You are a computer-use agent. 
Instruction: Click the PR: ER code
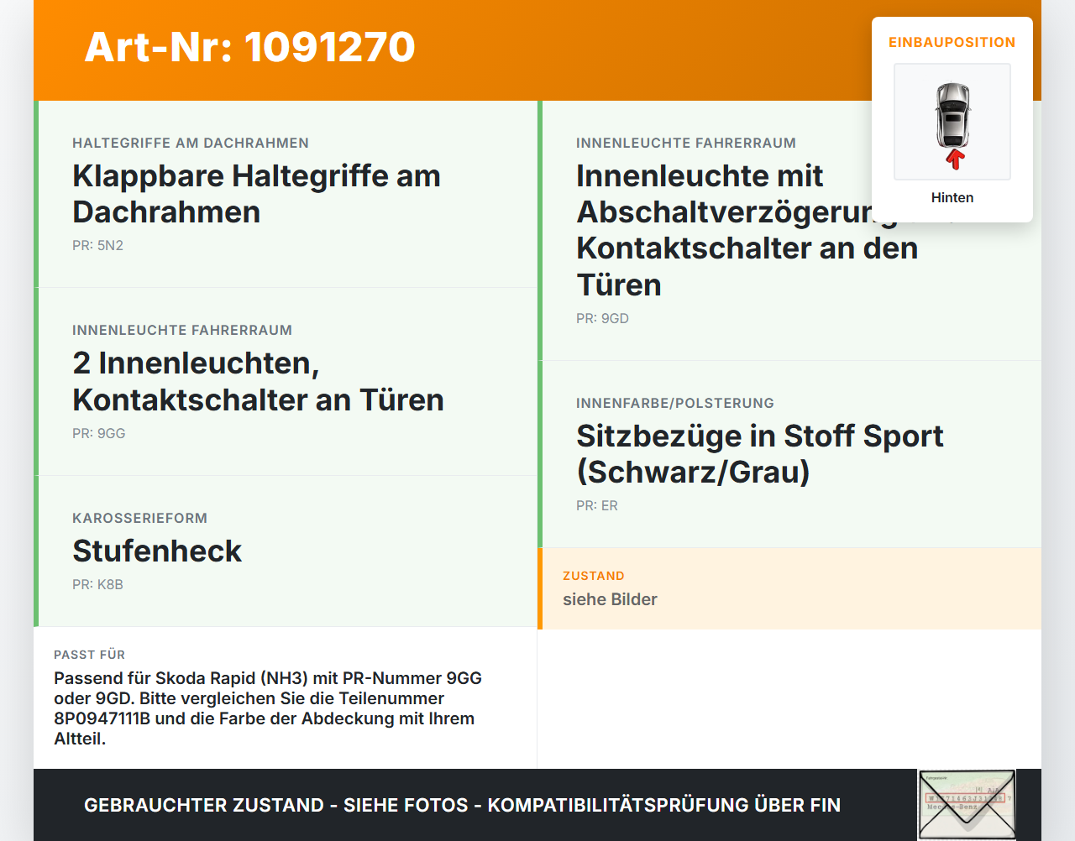[597, 505]
